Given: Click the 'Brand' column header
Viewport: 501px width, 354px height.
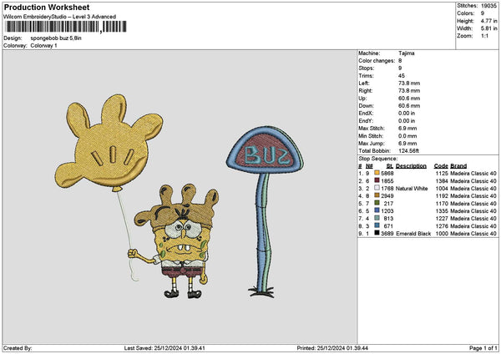Looking at the screenshot, I should pos(458,166).
